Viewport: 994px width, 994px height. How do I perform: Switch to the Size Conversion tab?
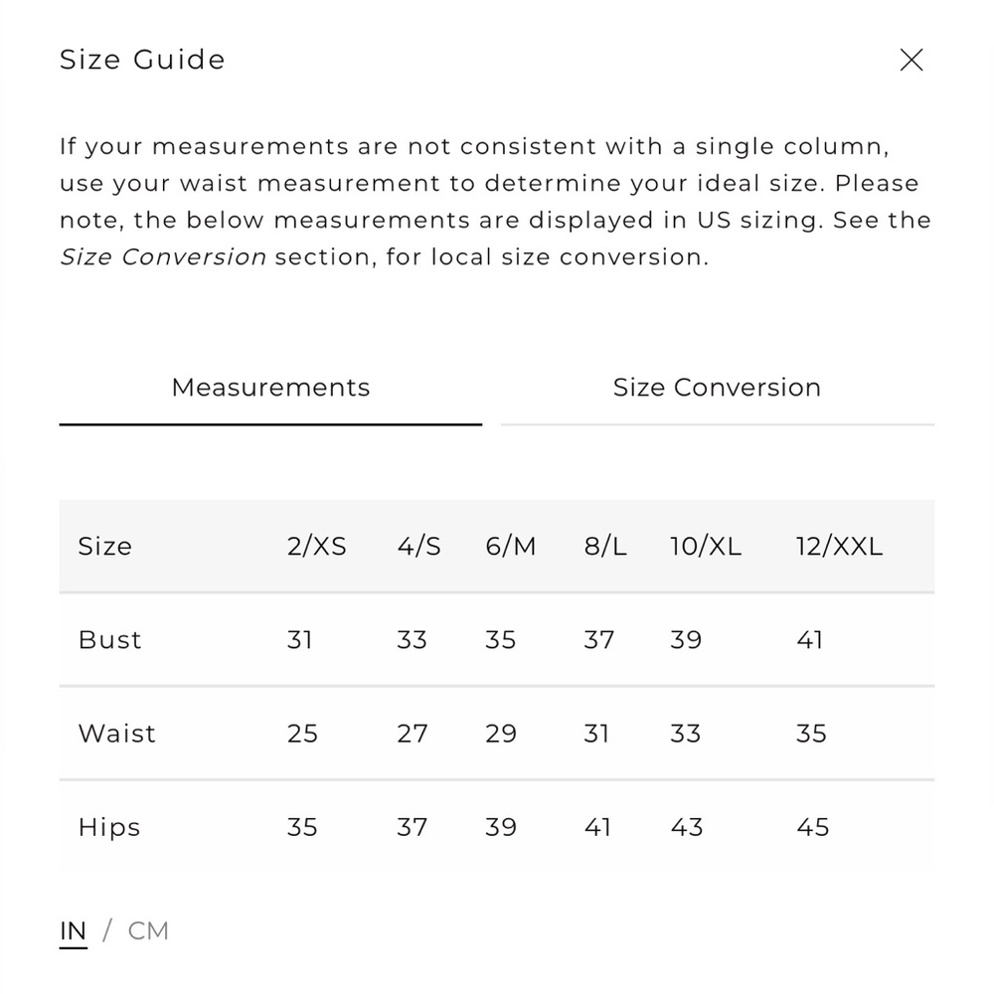717,388
